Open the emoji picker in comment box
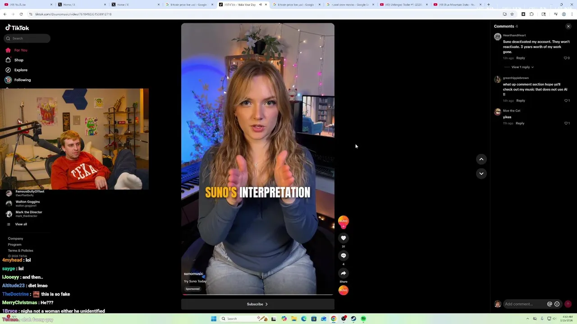 (557, 304)
